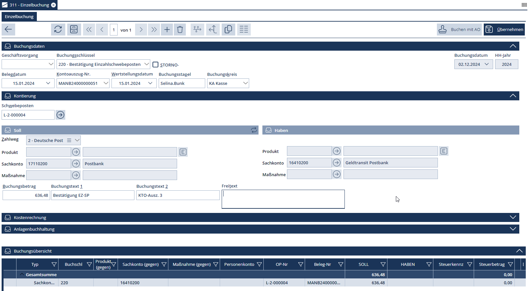Jump to last record with double arrow

point(154,30)
